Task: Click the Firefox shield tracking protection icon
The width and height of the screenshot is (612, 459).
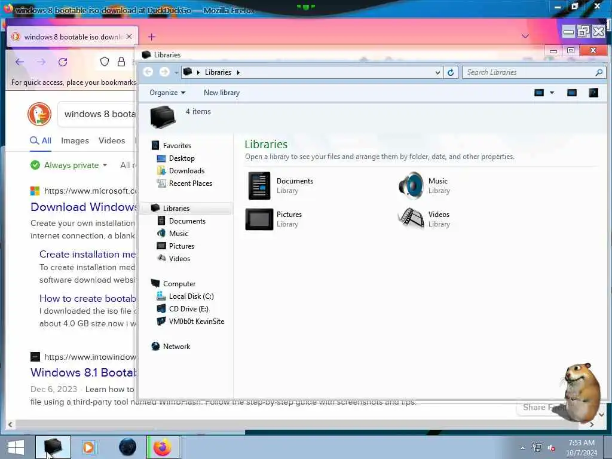Action: tap(104, 62)
